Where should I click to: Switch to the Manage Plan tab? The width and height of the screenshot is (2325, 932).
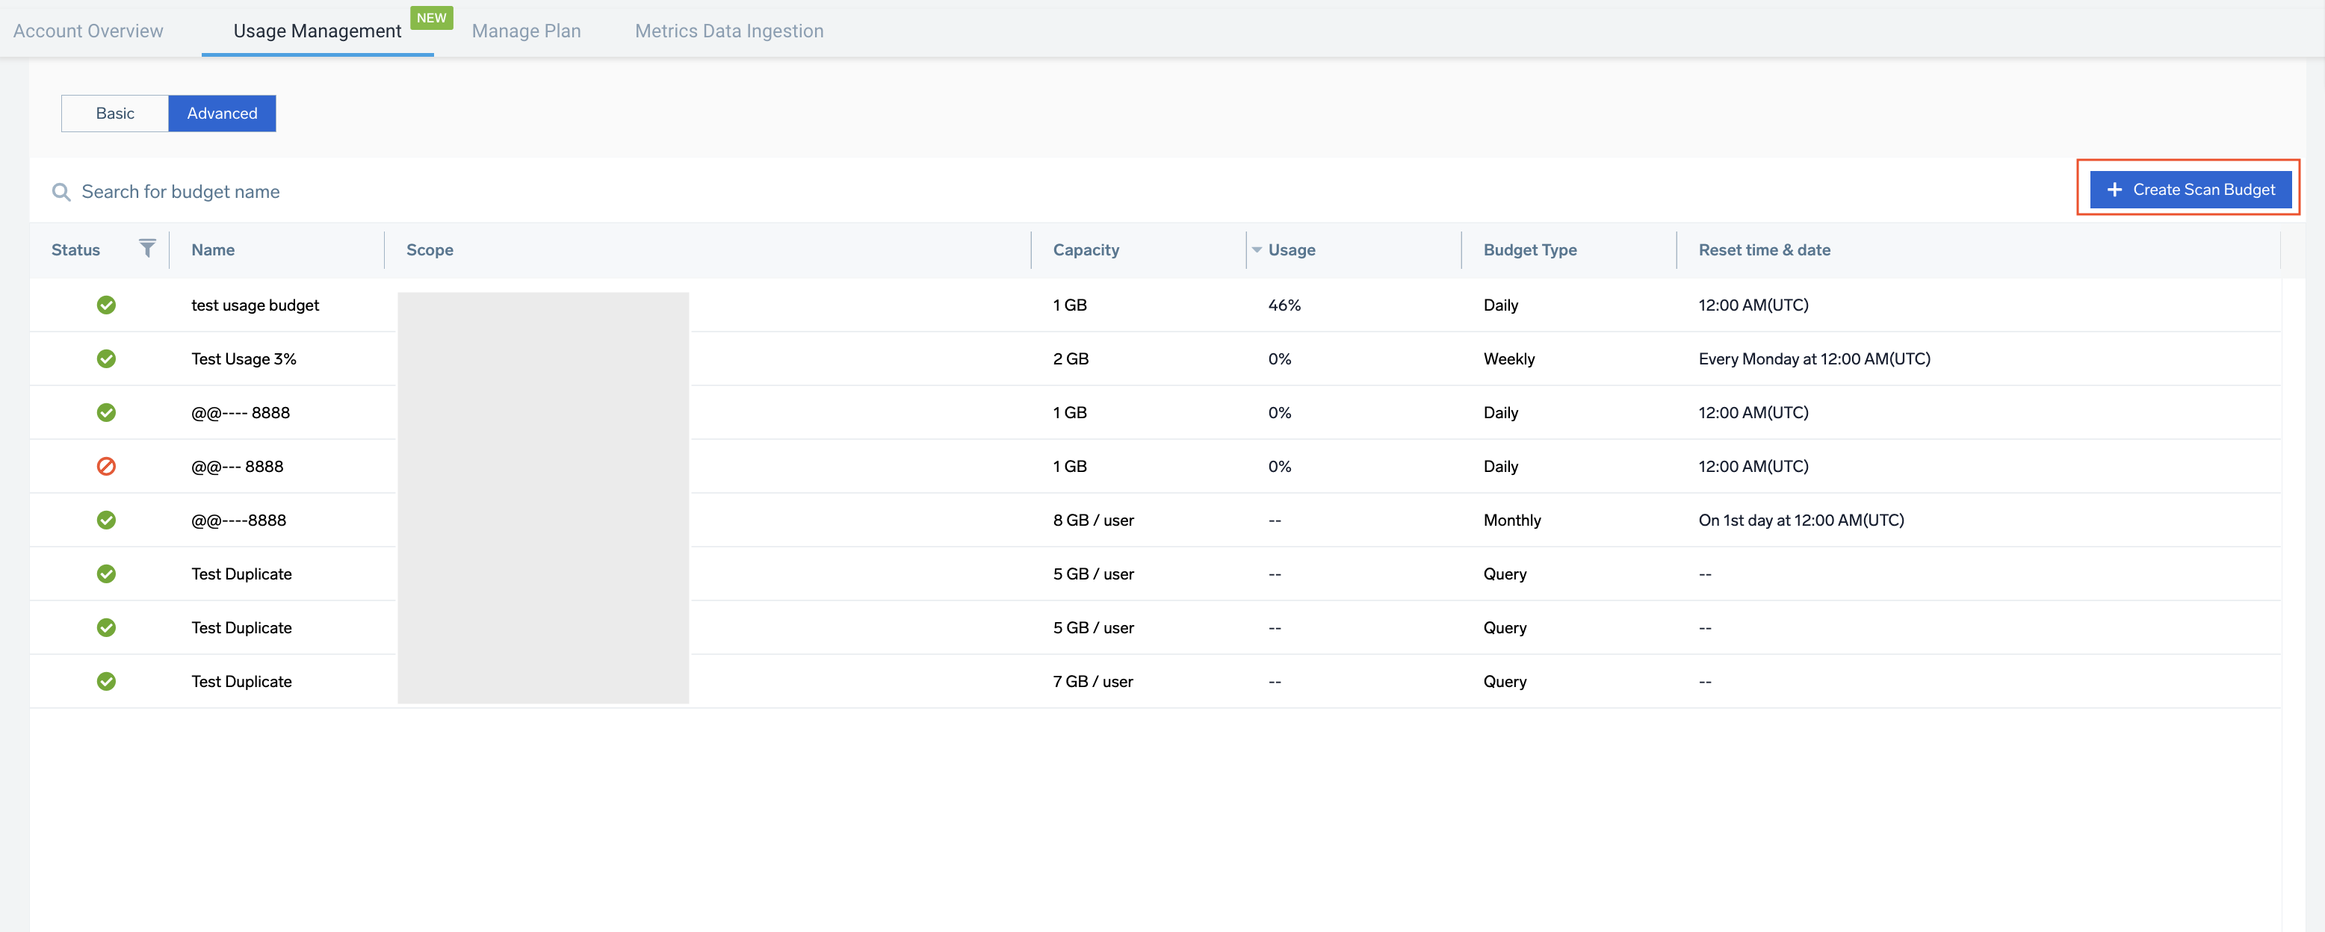tap(526, 31)
